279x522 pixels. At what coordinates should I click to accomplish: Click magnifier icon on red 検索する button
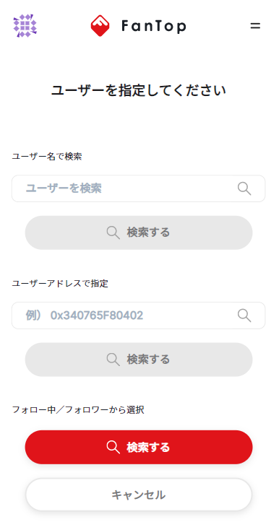pyautogui.click(x=113, y=447)
